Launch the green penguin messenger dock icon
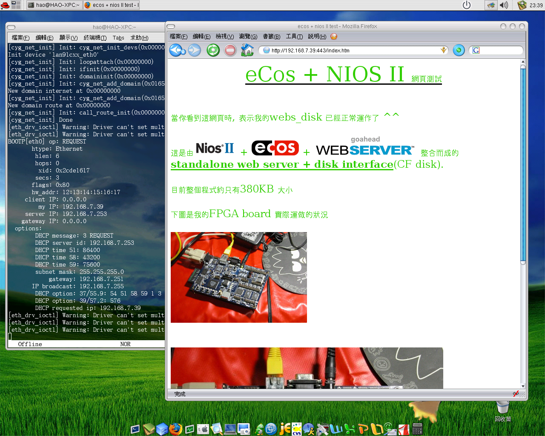This screenshot has width=545, height=436. coord(259,429)
